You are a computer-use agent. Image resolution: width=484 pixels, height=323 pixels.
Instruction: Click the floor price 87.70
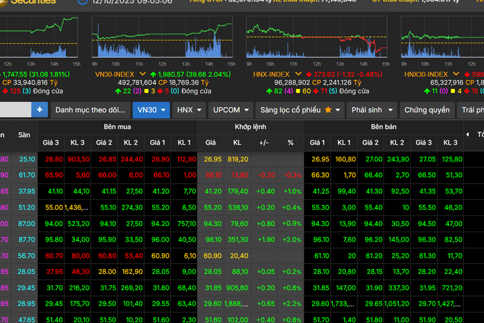(x=27, y=240)
